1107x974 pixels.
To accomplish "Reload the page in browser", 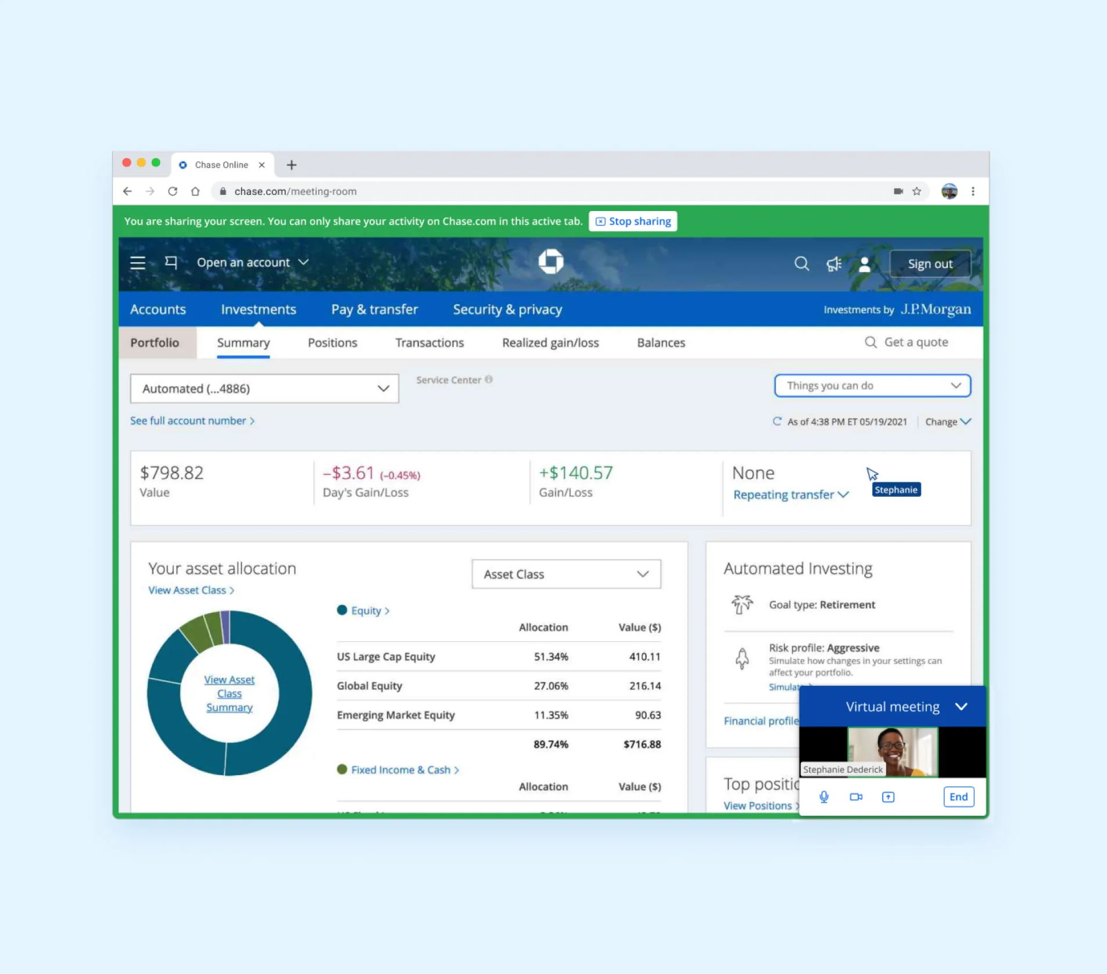I will 173,191.
